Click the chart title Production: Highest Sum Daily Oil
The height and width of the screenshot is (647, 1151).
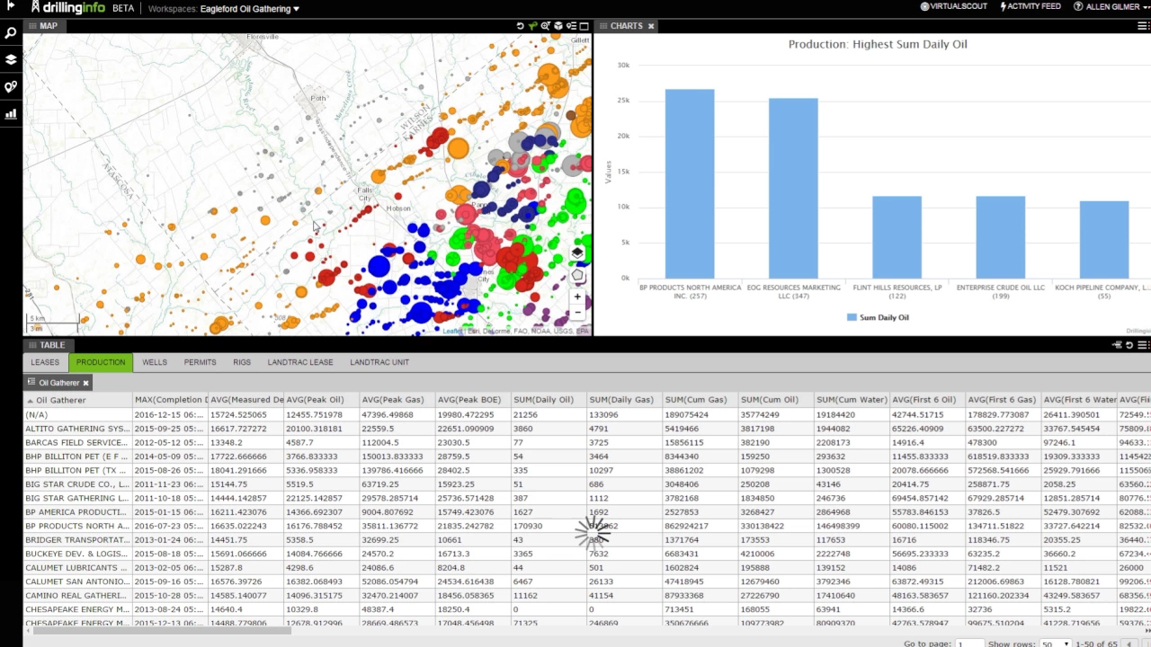coord(878,44)
